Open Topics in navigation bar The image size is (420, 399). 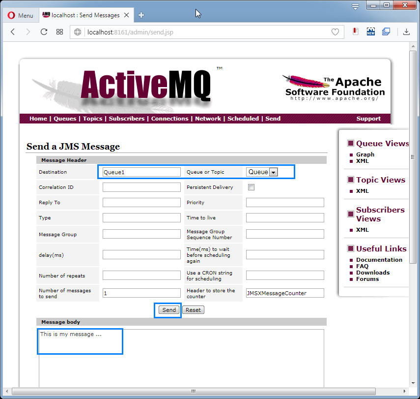click(x=92, y=119)
